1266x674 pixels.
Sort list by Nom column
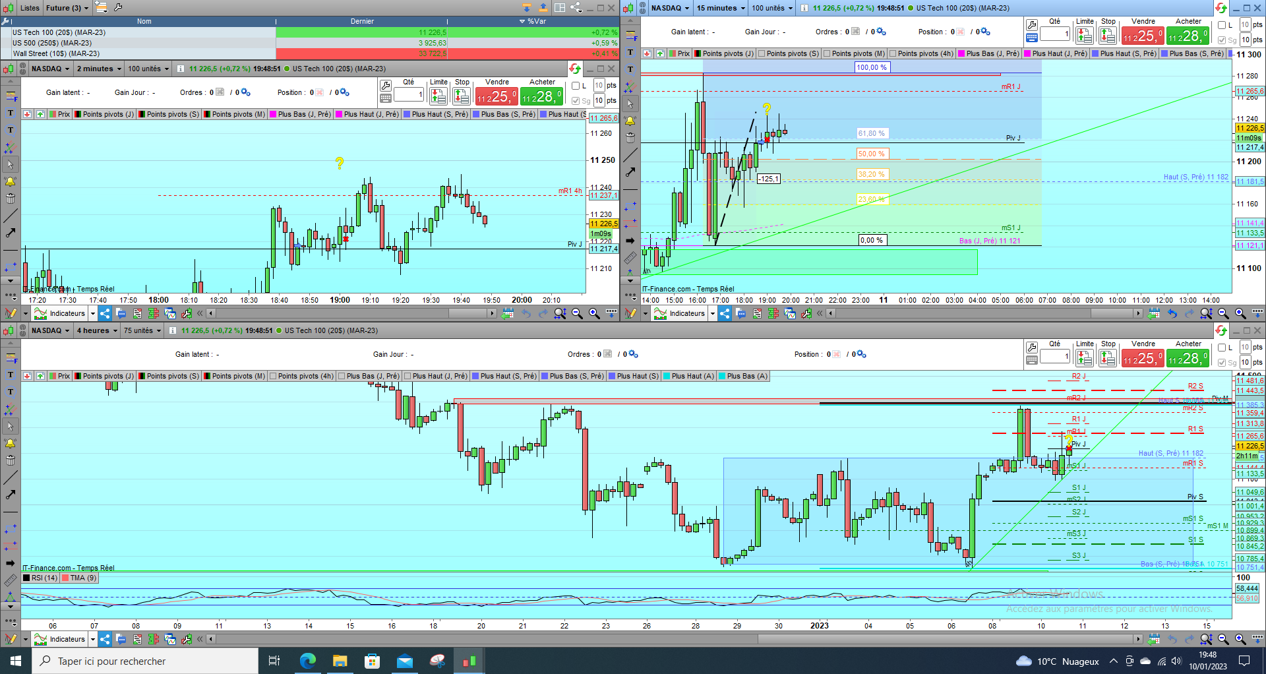[x=144, y=21]
